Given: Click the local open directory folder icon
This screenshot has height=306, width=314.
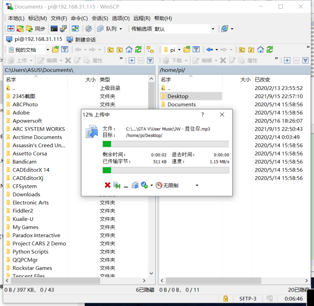Looking at the screenshot, I should 55,49.
